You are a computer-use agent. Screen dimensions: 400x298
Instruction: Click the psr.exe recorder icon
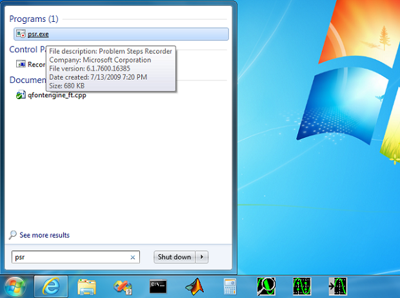click(x=21, y=34)
